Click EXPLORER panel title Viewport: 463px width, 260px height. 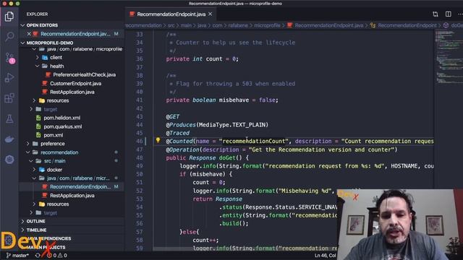[37, 14]
